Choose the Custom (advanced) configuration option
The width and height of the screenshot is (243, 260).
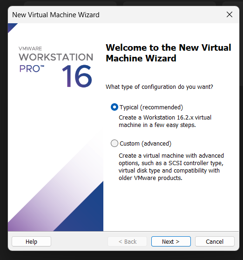(115, 143)
